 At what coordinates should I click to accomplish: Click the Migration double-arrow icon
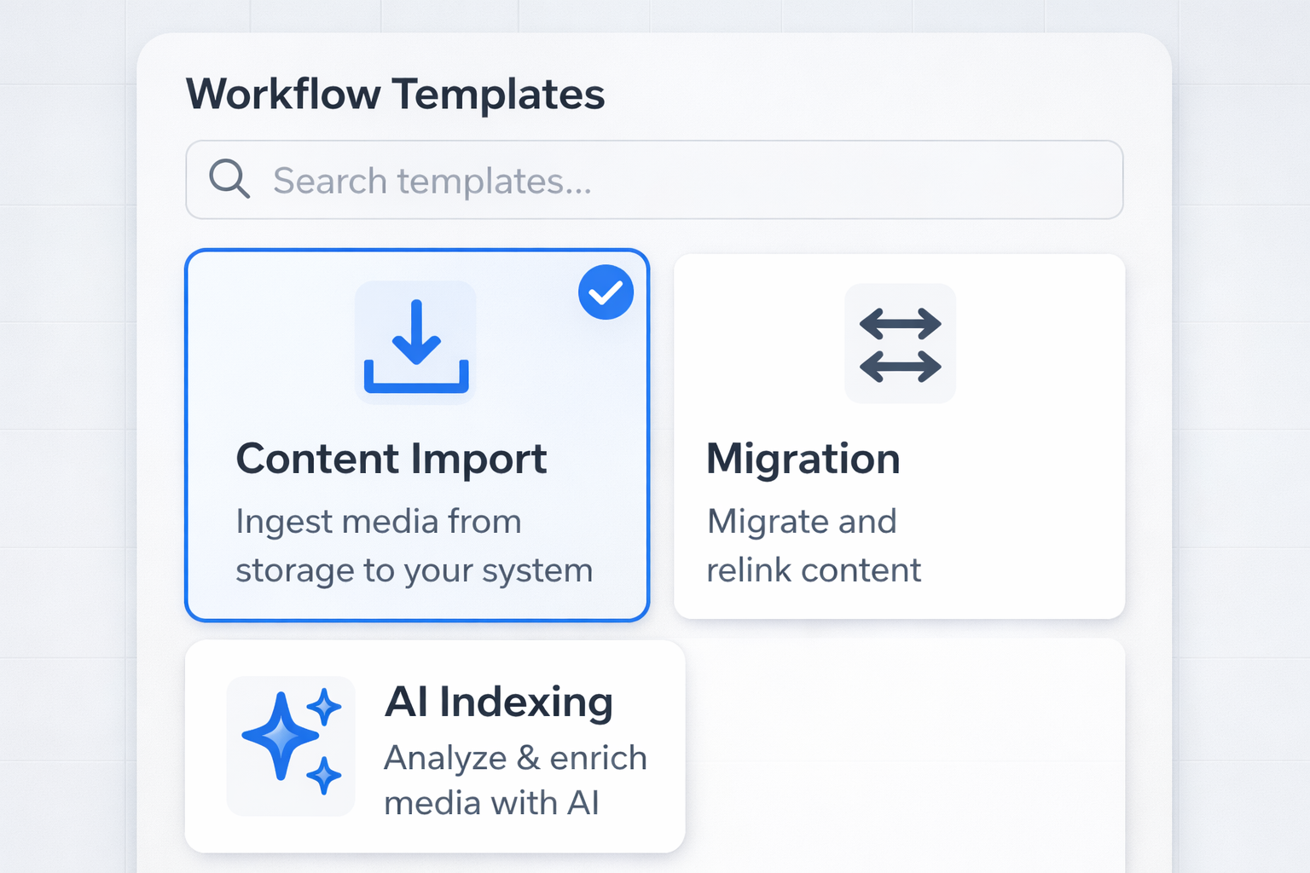click(900, 344)
